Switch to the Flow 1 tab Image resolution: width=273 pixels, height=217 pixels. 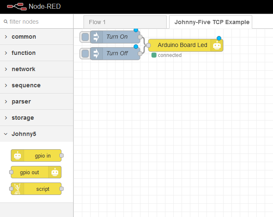[125, 22]
